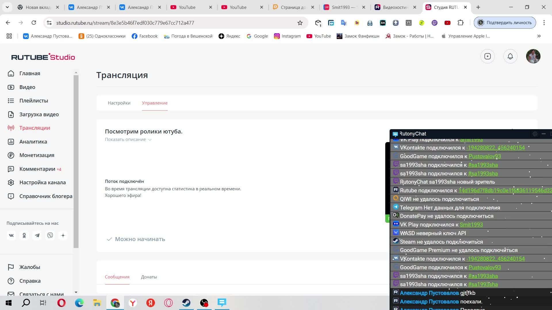Click the Pustovalov93 GoodGame link
Viewport: 552px width, 310px height.
(x=484, y=156)
